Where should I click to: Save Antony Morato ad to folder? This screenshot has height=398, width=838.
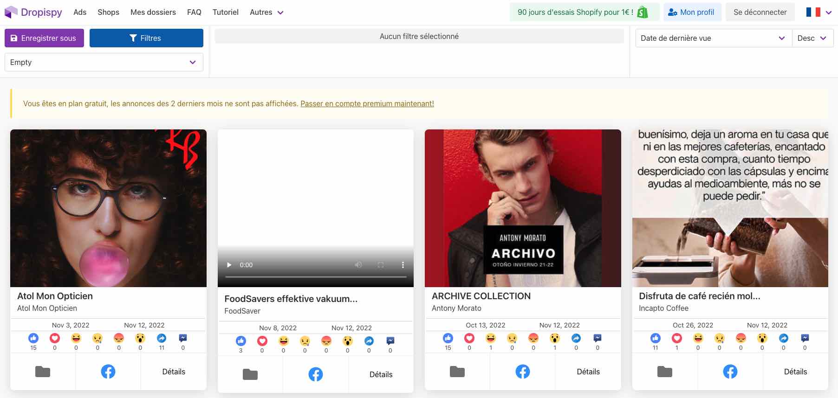click(457, 372)
